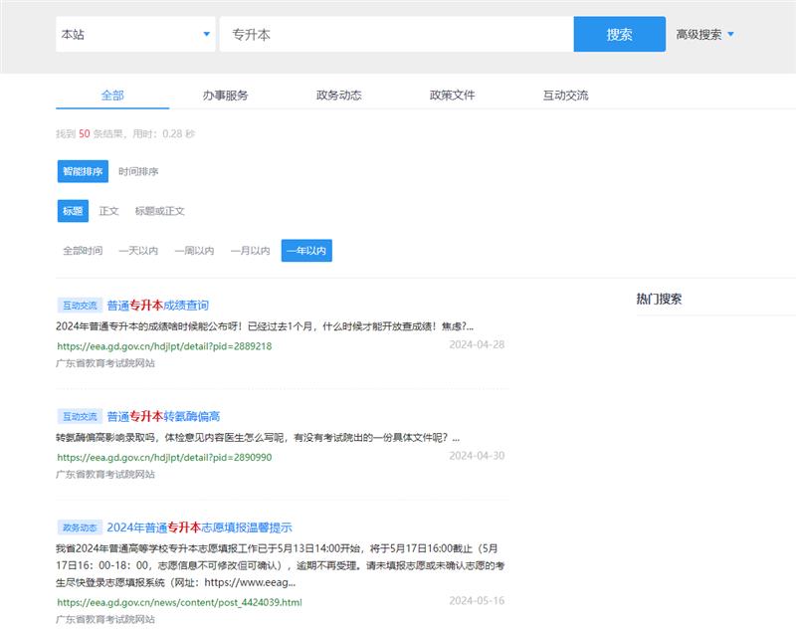796x629 pixels.
Task: Switch to the 全部 tab
Action: pyautogui.click(x=112, y=95)
